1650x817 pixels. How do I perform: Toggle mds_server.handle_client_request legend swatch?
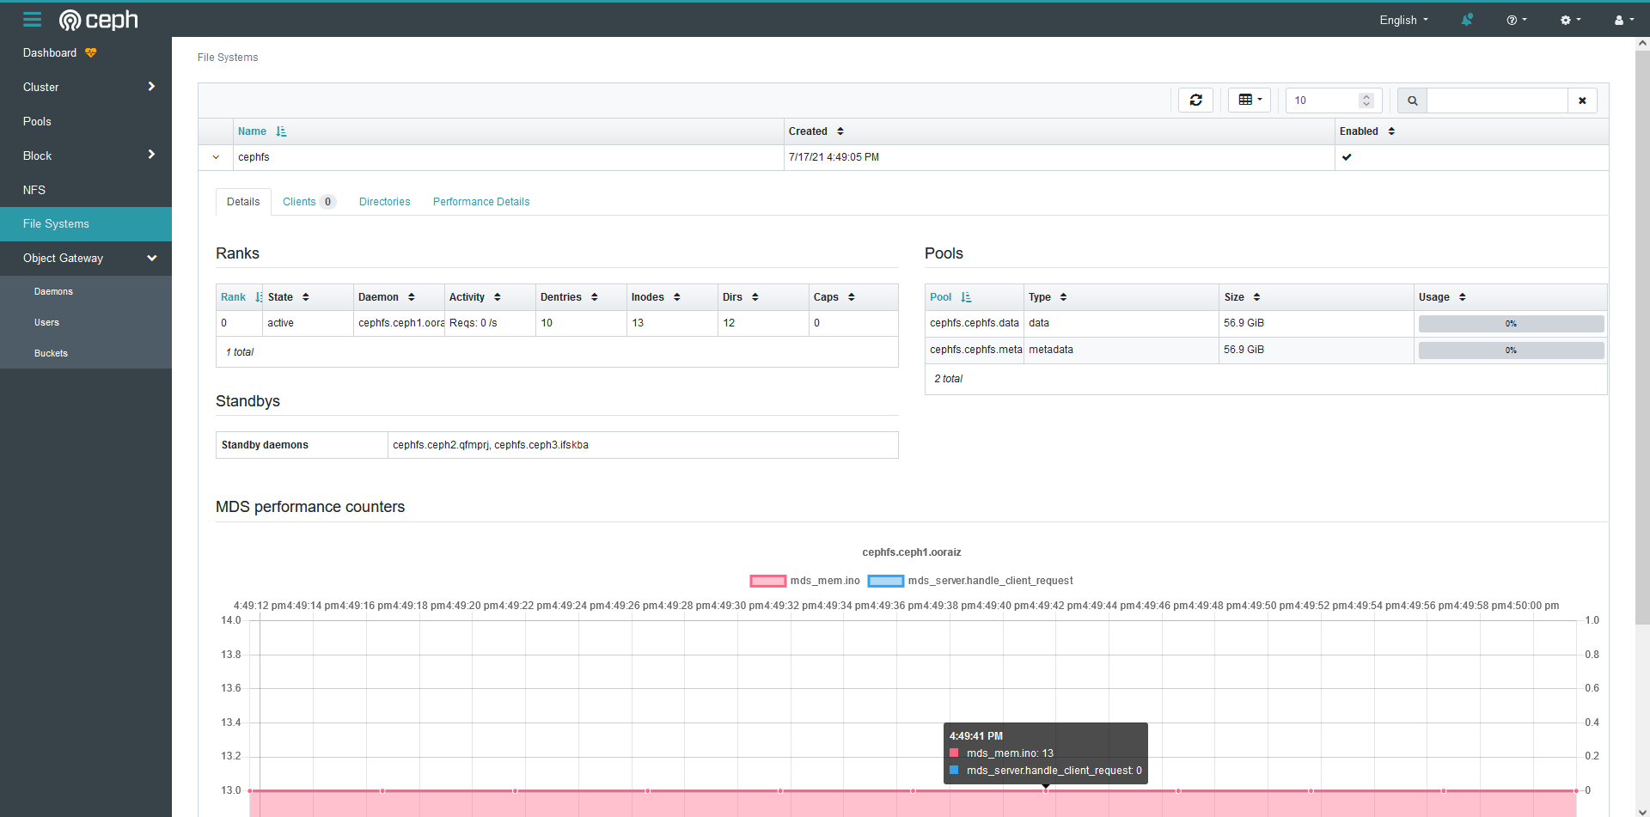coord(886,581)
